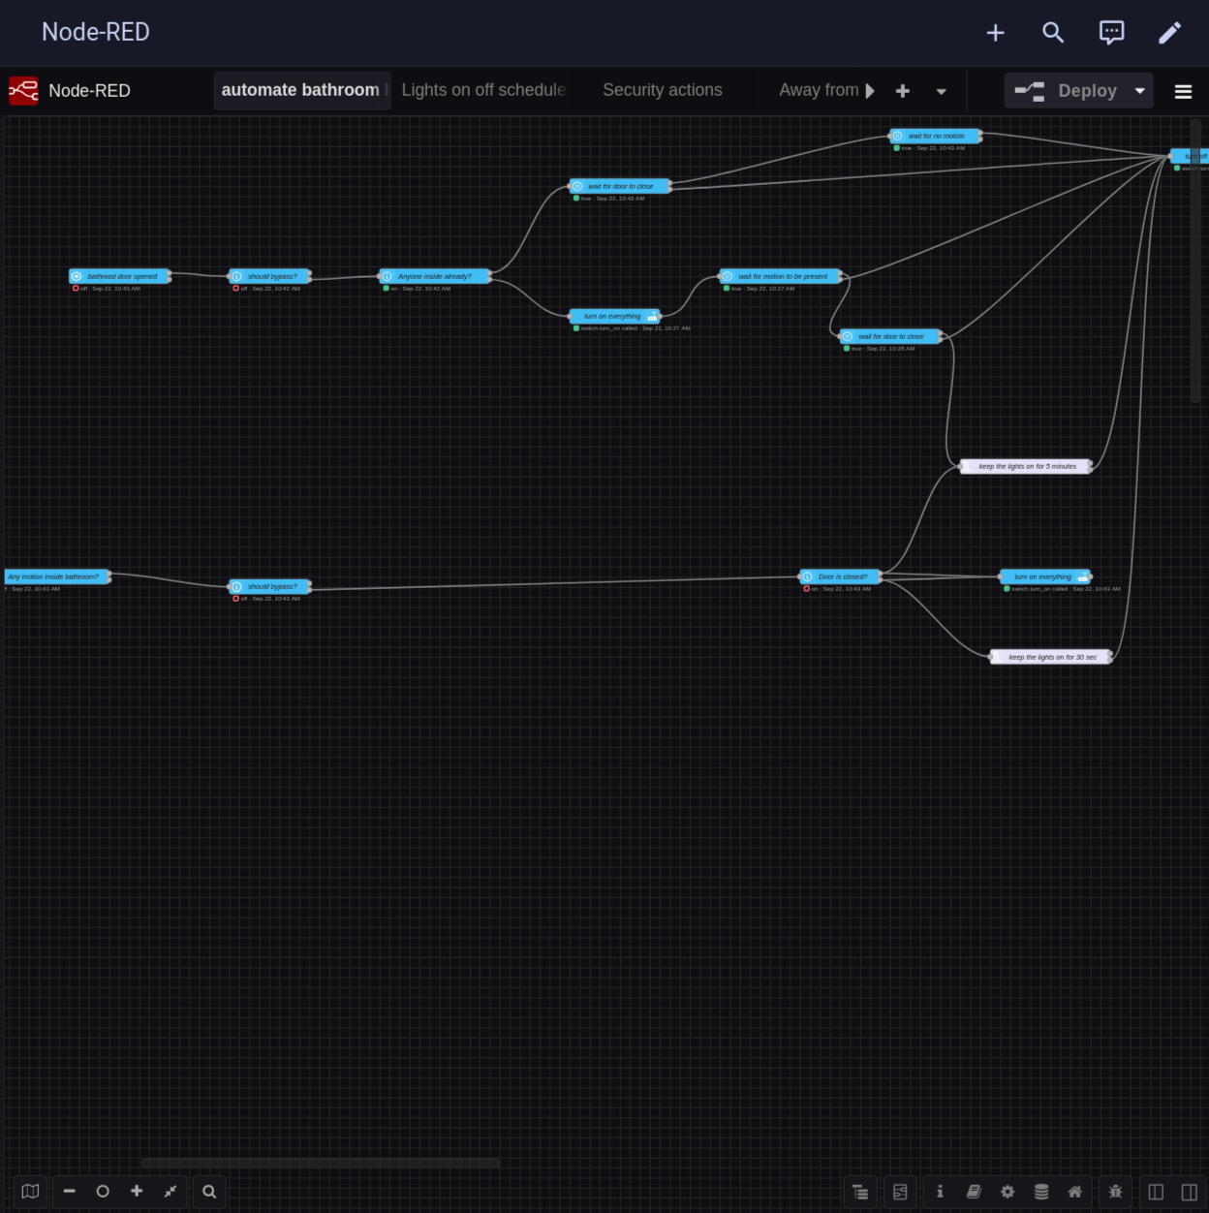The width and height of the screenshot is (1209, 1213).
Task: Select should bypass? node dated 10:42 AM
Action: click(270, 276)
